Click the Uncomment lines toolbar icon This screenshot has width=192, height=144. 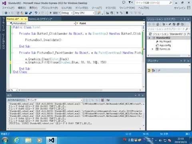coord(121,13)
